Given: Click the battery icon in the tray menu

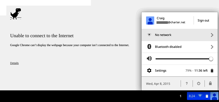Looking at the screenshot, I should click(x=212, y=71).
